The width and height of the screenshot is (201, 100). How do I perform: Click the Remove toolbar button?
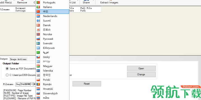[x=22, y=2]
